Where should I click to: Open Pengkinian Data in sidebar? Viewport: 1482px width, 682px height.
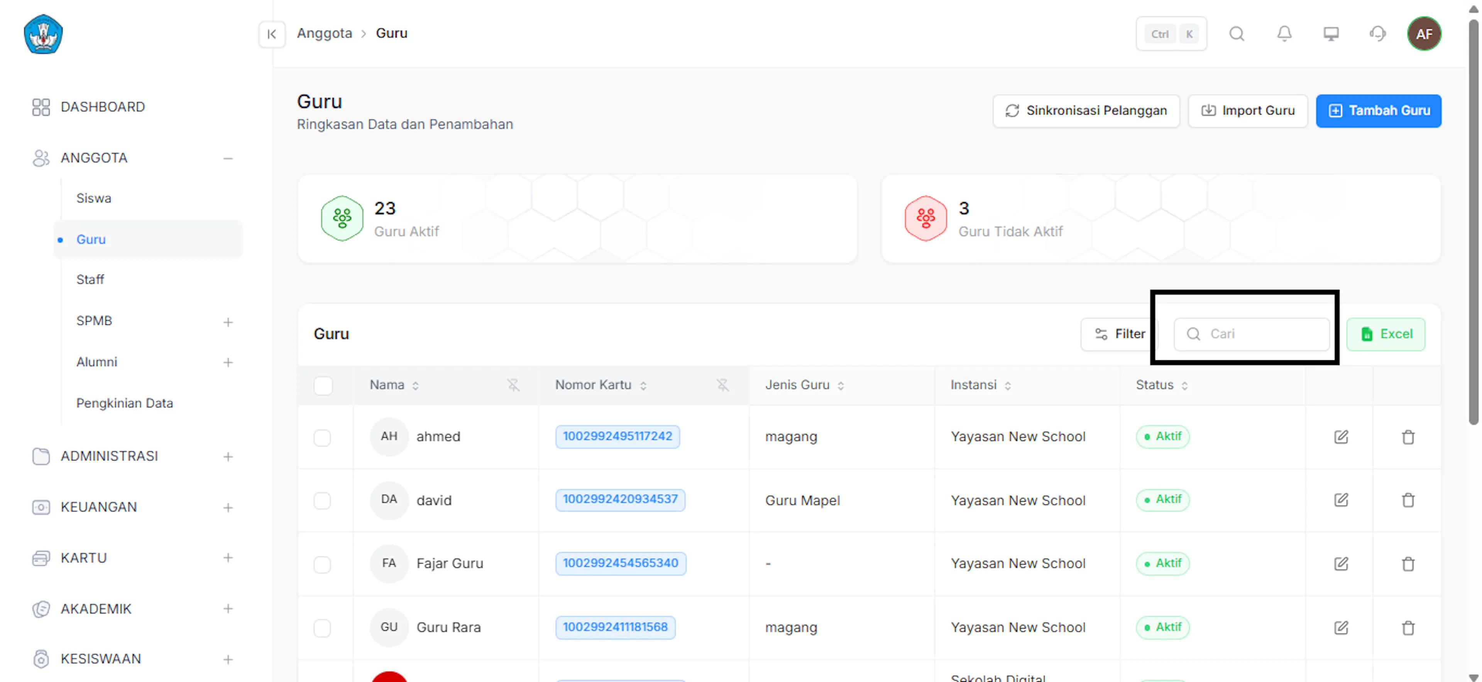tap(124, 403)
